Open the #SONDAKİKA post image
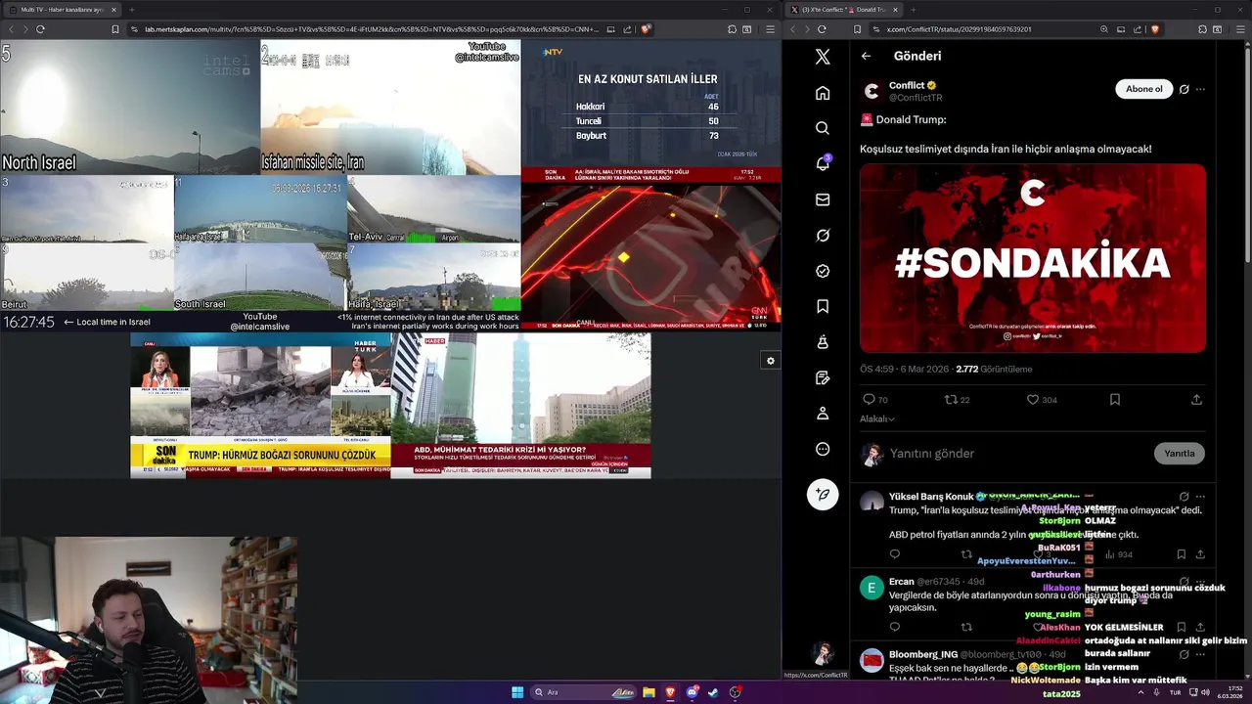This screenshot has height=704, width=1252. pyautogui.click(x=1033, y=258)
